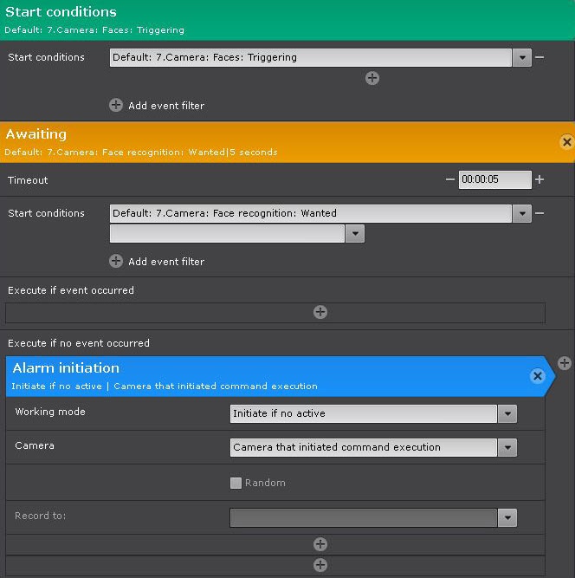Image resolution: width=575 pixels, height=578 pixels.
Task: Toggle the Random checkbox
Action: point(236,483)
